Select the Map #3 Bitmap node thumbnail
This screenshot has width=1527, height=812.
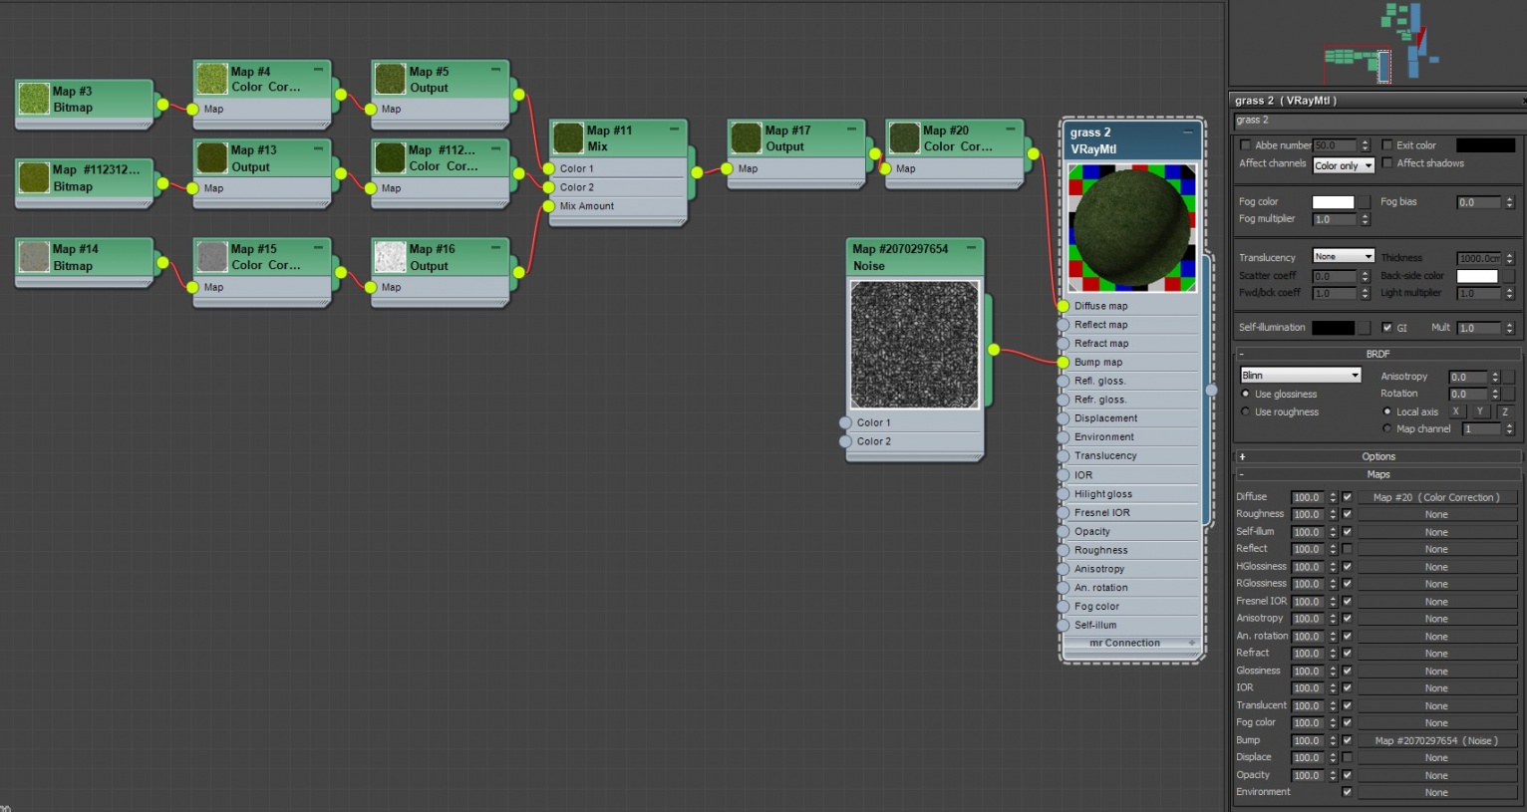click(34, 99)
